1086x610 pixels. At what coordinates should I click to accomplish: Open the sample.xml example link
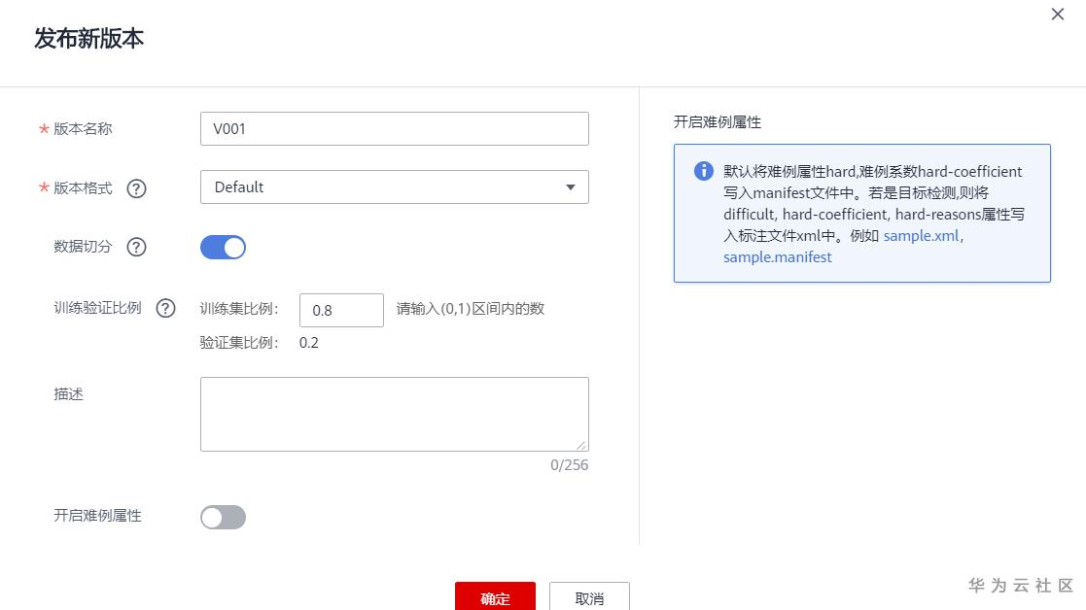point(920,235)
